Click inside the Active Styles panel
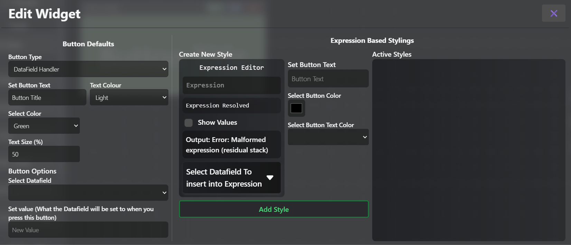The width and height of the screenshot is (571, 245). 468,150
